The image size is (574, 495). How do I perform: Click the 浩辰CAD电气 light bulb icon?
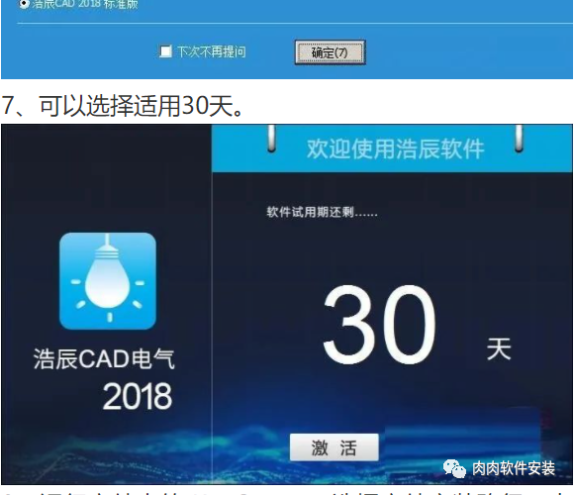point(108,281)
